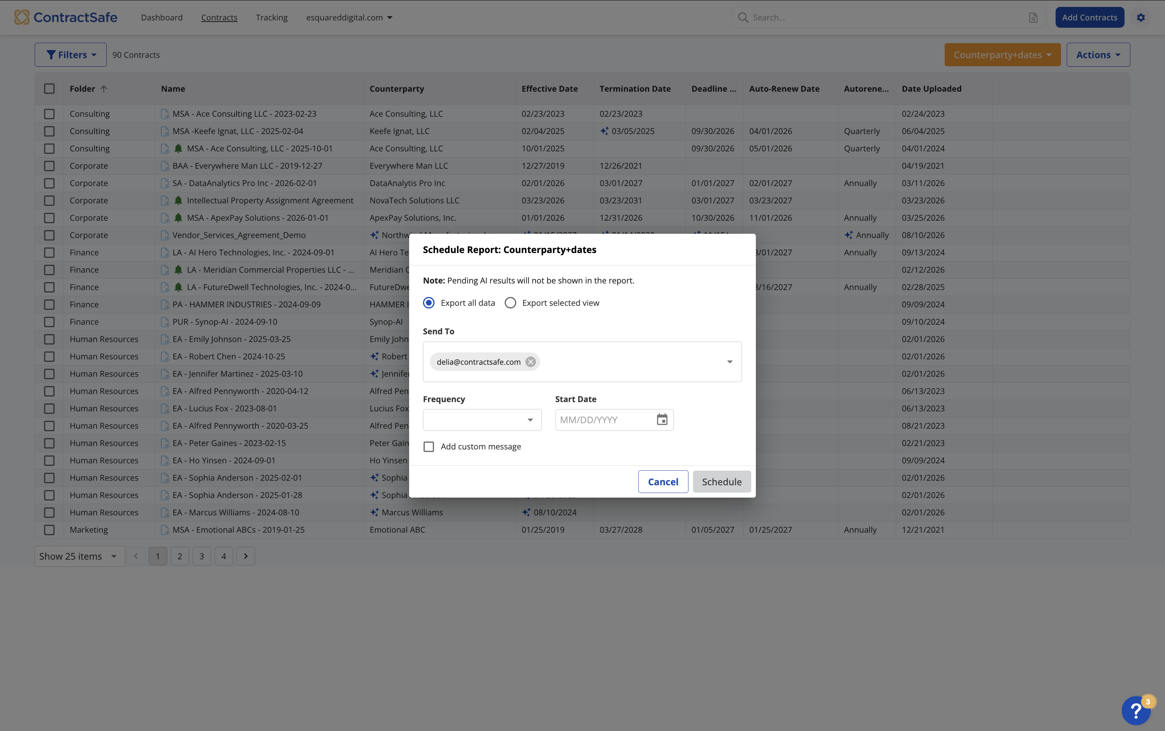The width and height of the screenshot is (1165, 731).
Task: Click AI sparkle icon beside Annually on Vendor_Services_Agreement_Demo row
Action: tap(849, 235)
